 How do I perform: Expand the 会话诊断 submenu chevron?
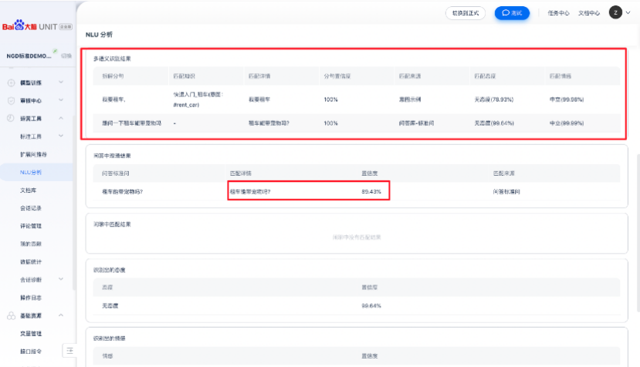pos(61,280)
